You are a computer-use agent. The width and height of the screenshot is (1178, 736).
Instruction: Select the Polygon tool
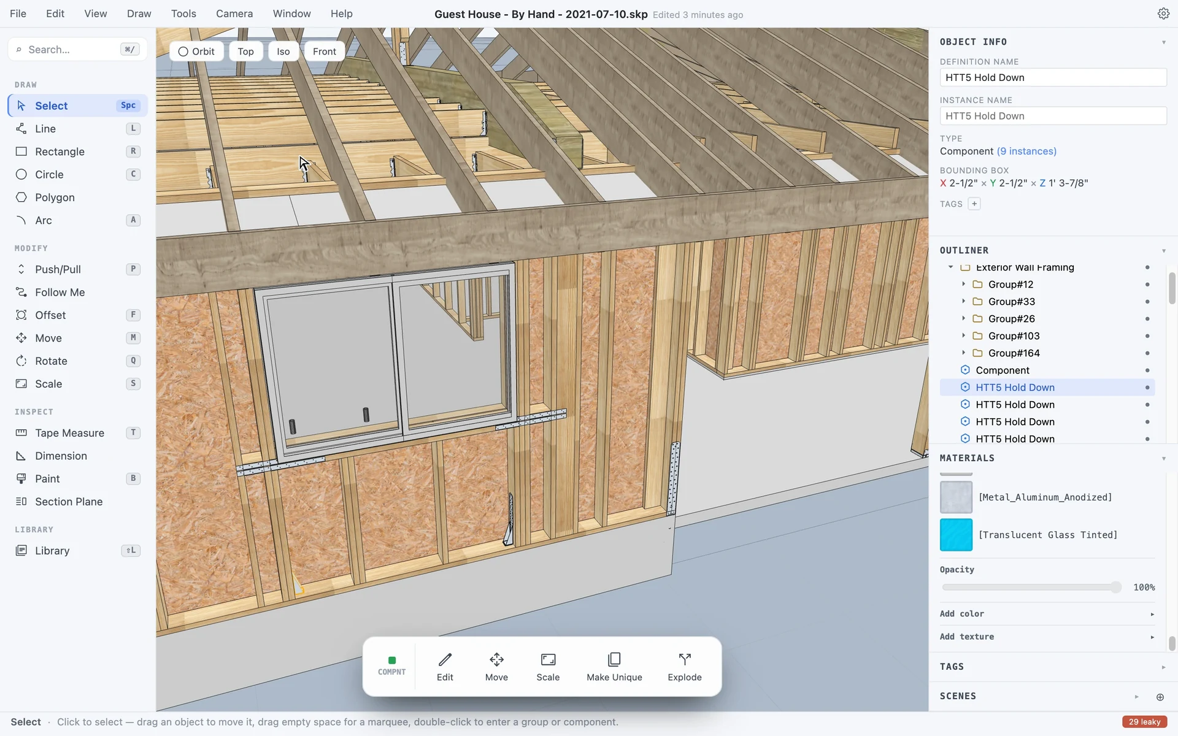78,197
